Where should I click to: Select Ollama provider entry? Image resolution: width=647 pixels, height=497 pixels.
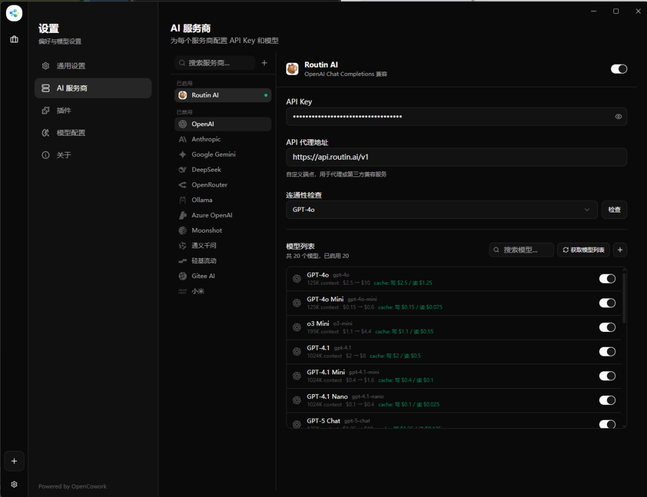pos(223,200)
